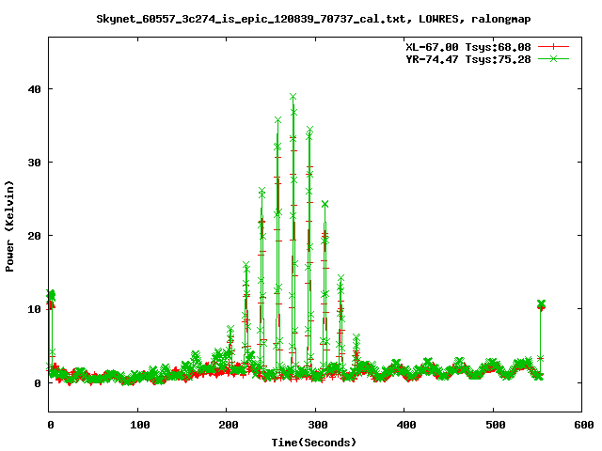Click the green spike marker at the 550 second mark
Viewport: 602px width, 451px height.
point(541,303)
